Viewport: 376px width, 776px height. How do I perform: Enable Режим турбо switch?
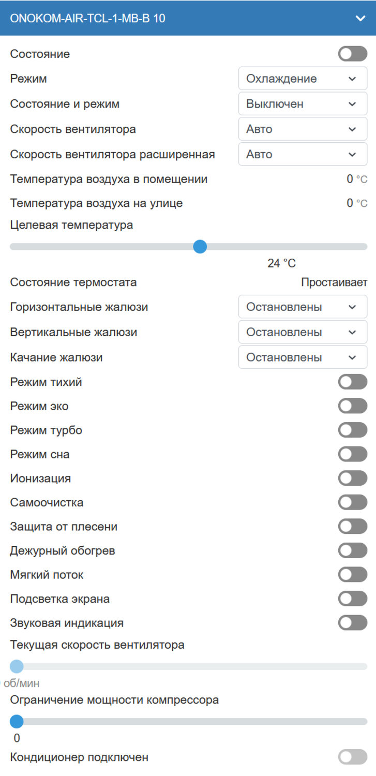353,430
